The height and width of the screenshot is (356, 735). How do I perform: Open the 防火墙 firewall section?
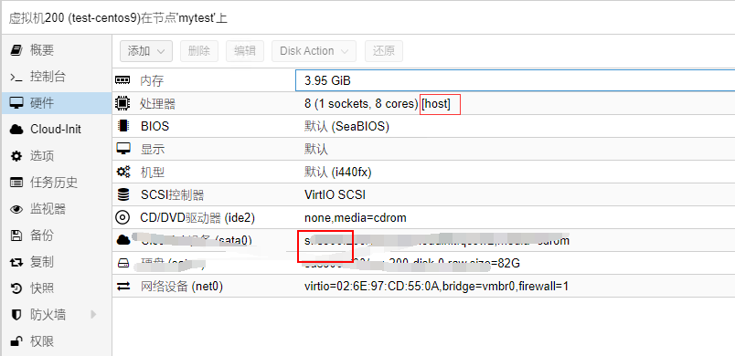tap(57, 315)
